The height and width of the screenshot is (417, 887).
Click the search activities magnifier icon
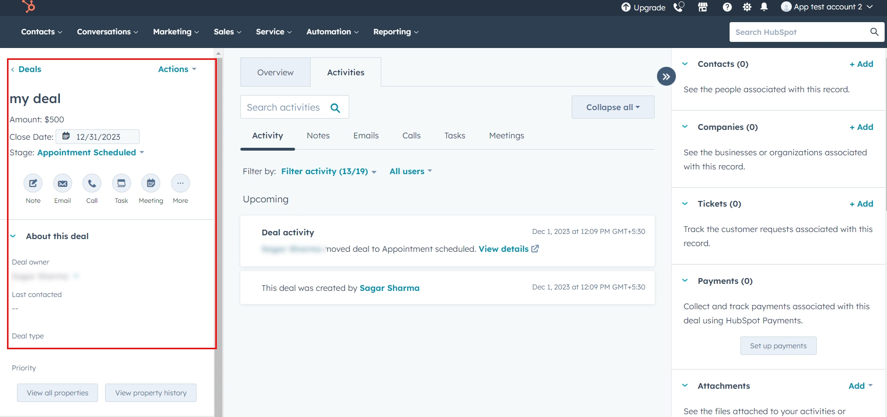[336, 108]
